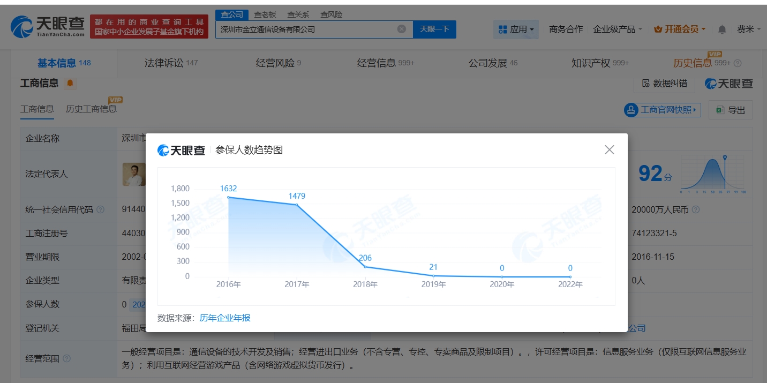Click the notification bell in the header
The image size is (767, 383).
click(x=722, y=29)
